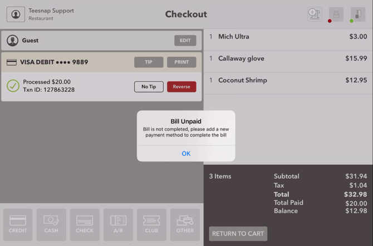373x246 pixels.
Task: Dismiss the Bill Unpaid alert with OK
Action: click(186, 154)
